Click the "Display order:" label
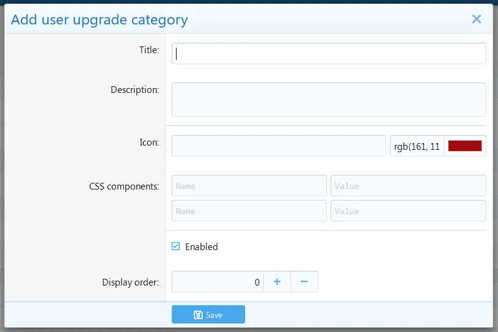 [x=130, y=282]
